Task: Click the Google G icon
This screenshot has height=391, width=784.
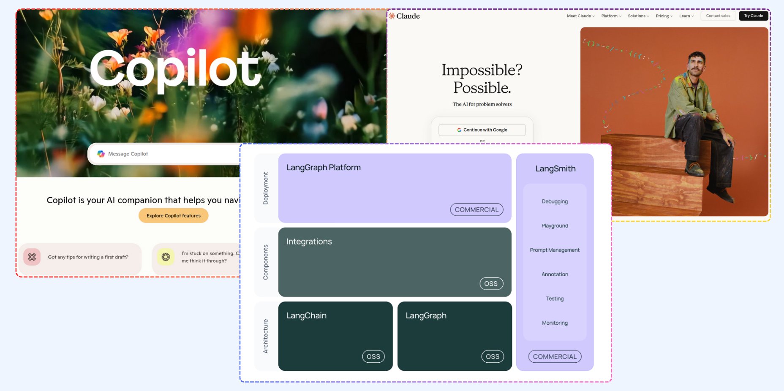Action: click(x=459, y=130)
